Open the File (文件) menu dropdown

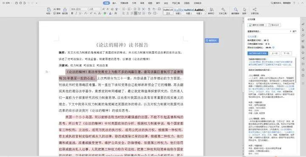coord(7,3)
